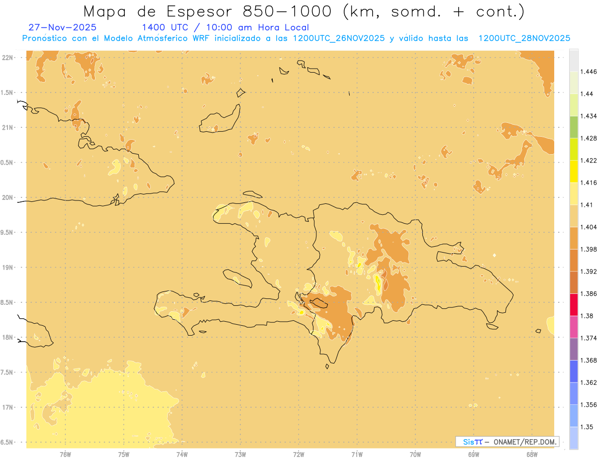Click the 70W longitude axis label
Image resolution: width=597 pixels, height=461 pixels.
(x=415, y=454)
